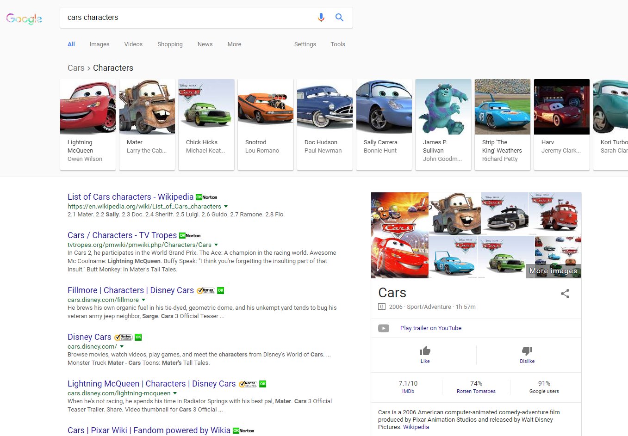Select the All results tab

(x=71, y=44)
